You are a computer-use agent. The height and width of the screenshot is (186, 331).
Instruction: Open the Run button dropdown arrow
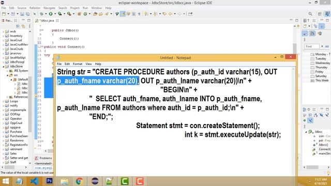click(x=55, y=14)
